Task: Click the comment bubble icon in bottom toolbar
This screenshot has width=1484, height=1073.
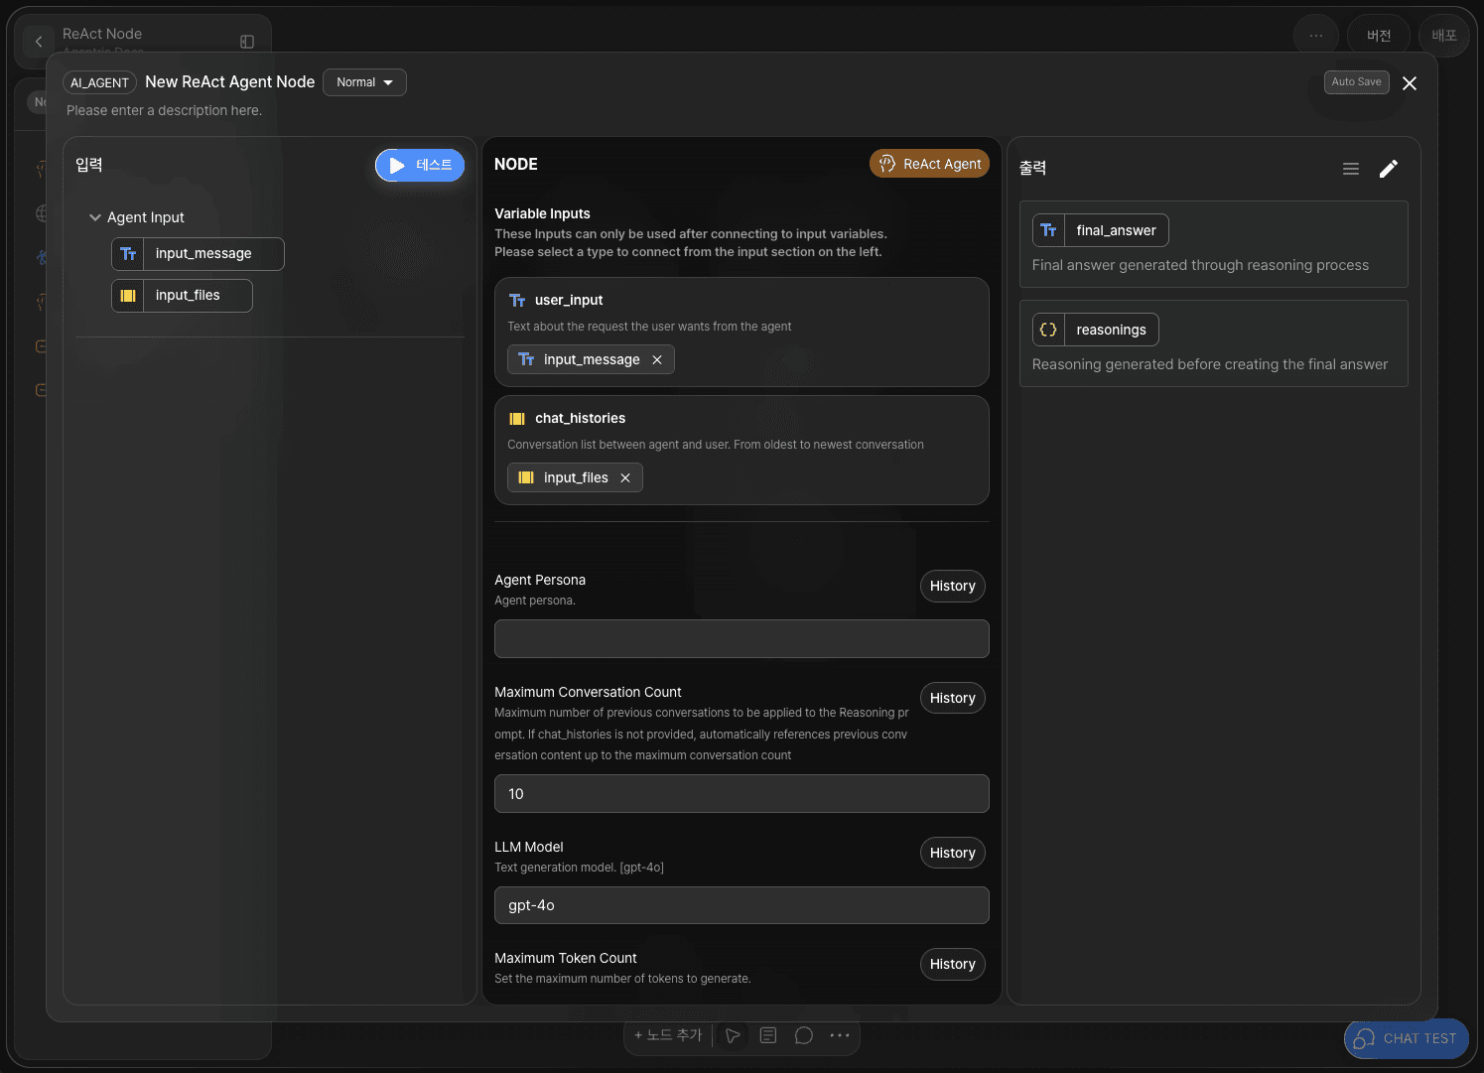Action: pos(804,1035)
